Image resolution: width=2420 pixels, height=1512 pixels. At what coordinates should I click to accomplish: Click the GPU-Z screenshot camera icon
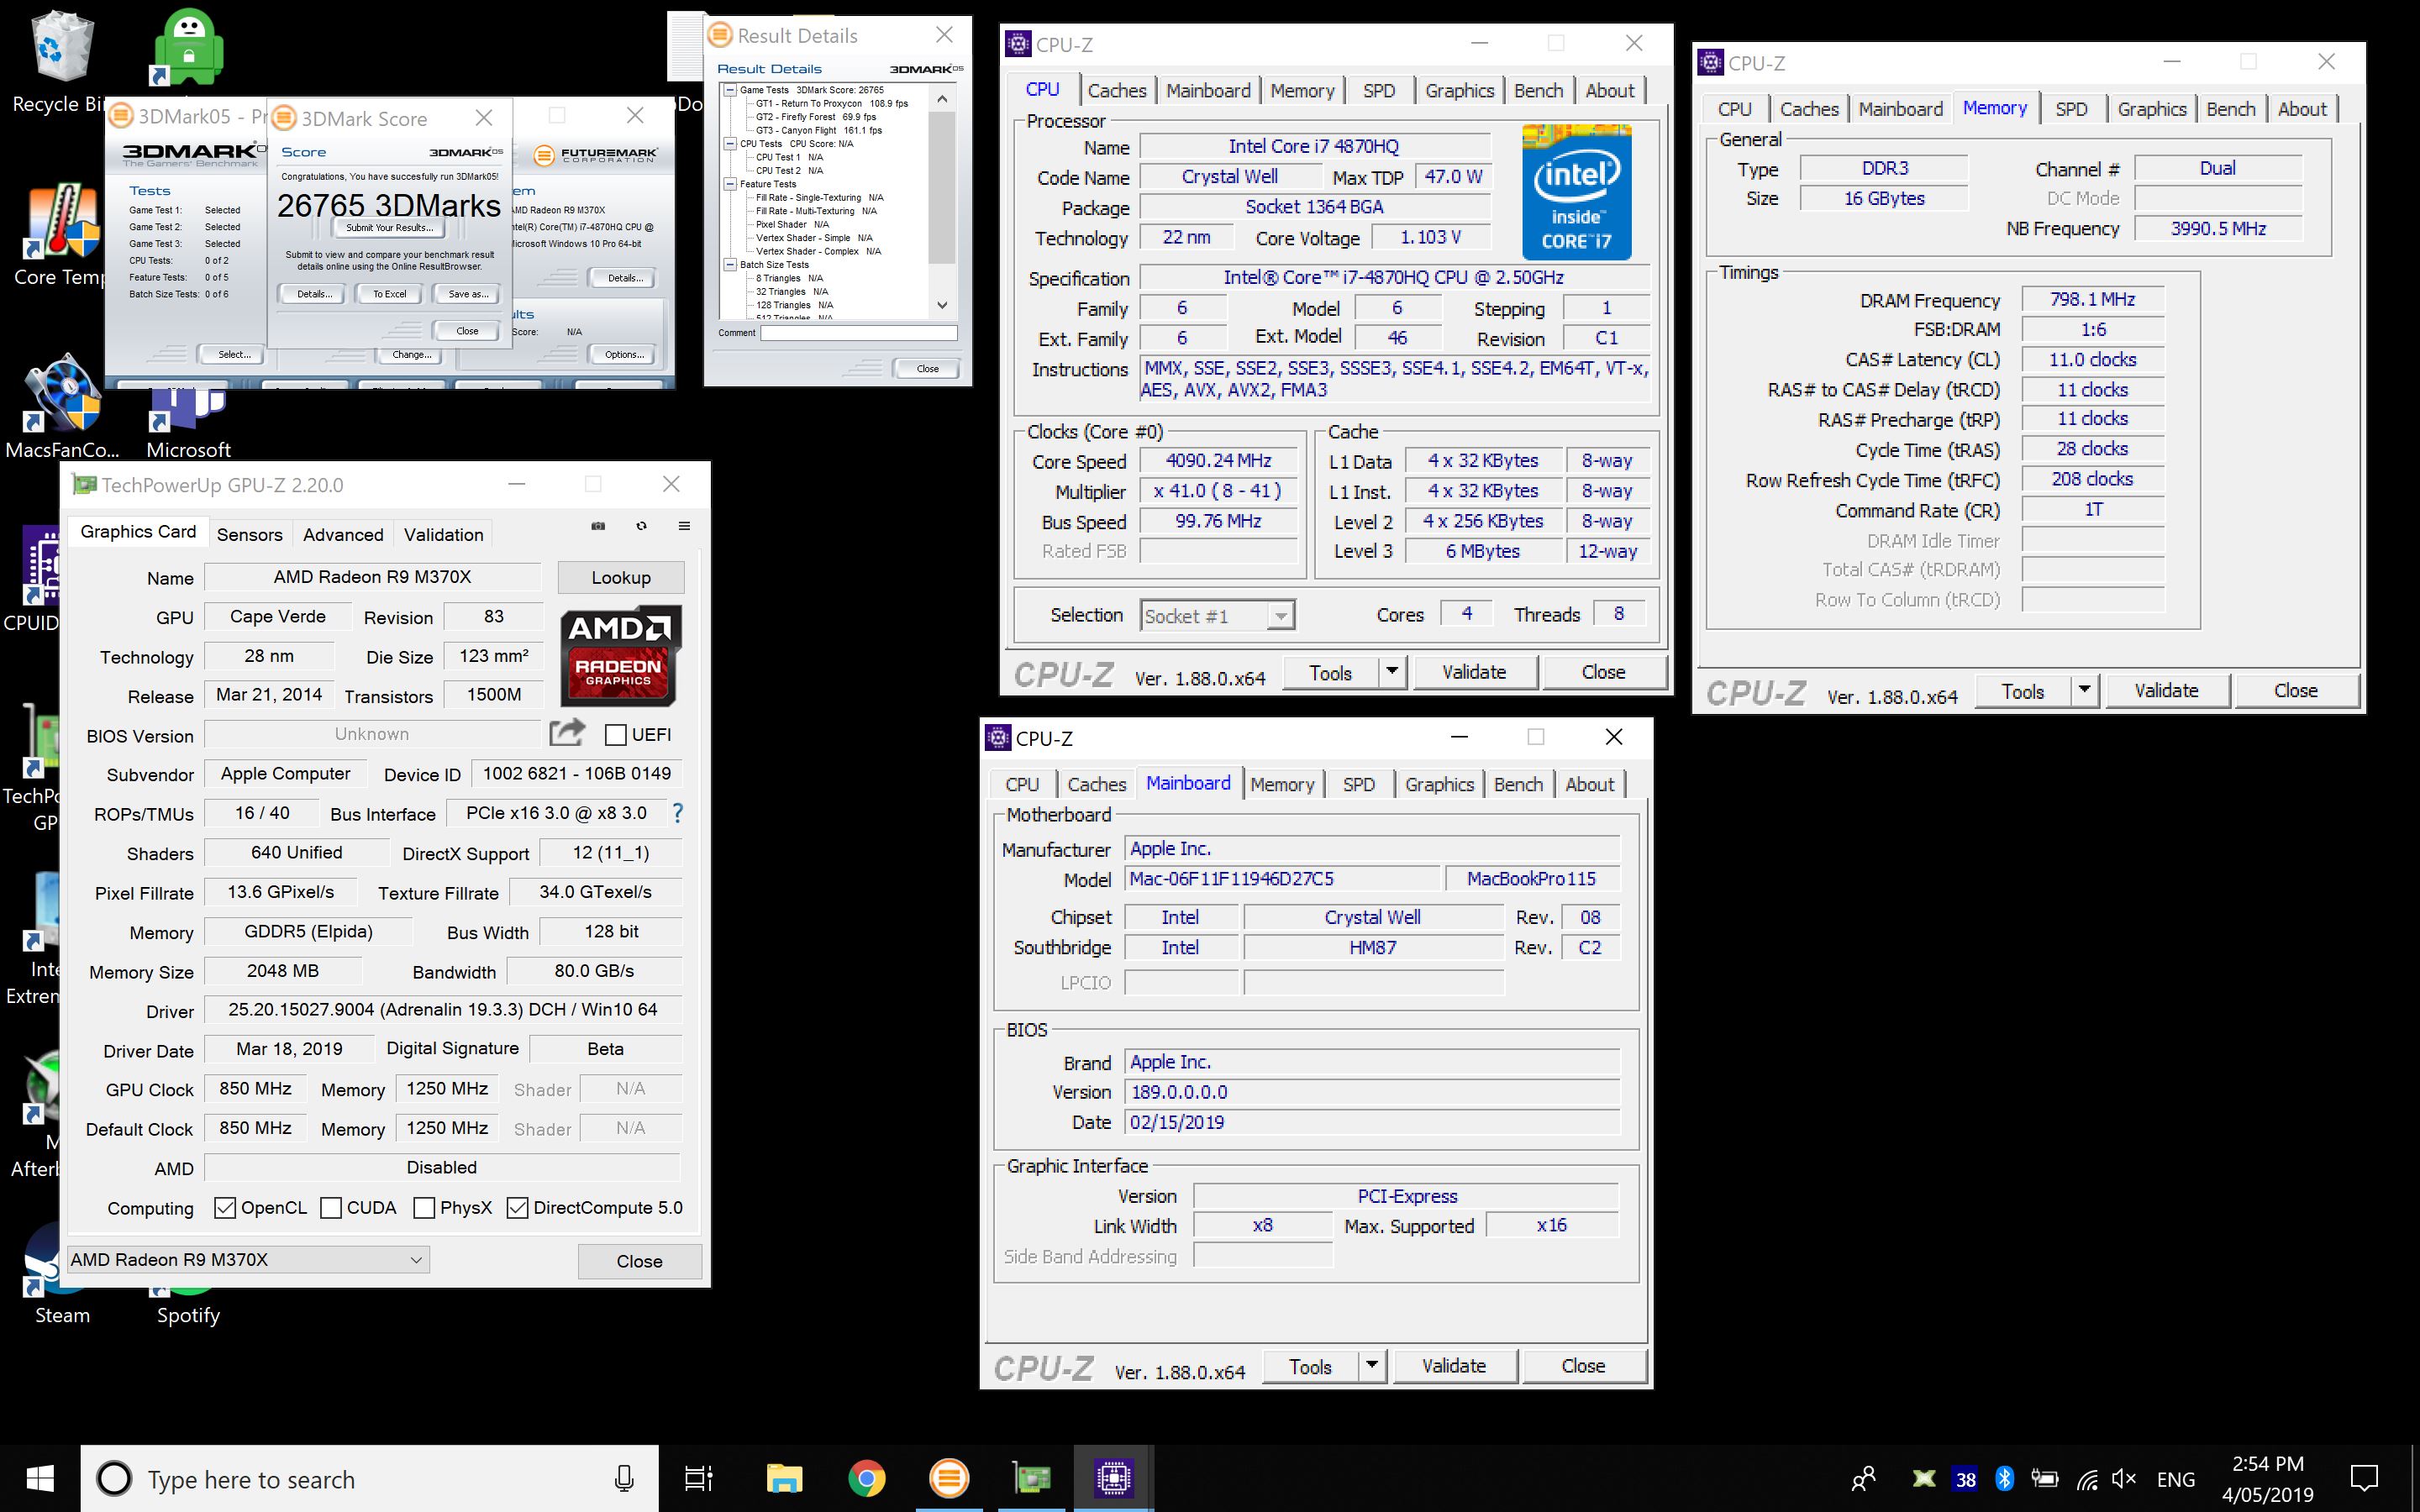(x=598, y=526)
